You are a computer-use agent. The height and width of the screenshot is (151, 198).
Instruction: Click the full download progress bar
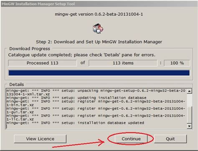99,73
